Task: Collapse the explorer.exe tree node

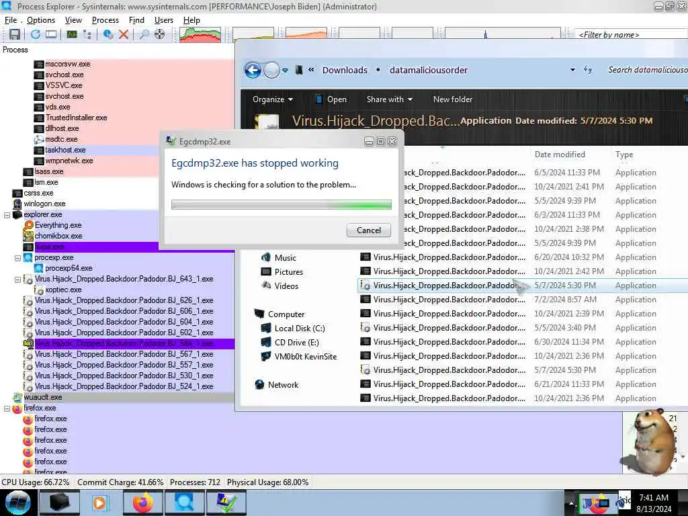Action: click(x=7, y=215)
